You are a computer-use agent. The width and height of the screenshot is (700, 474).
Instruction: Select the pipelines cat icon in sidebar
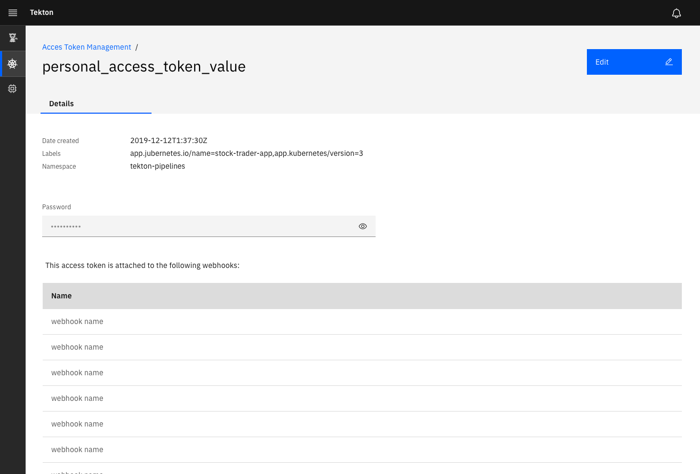tap(13, 37)
